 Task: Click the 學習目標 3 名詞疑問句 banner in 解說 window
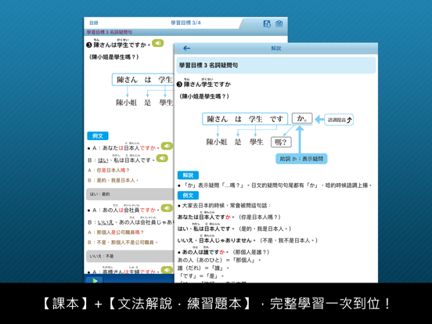(x=276, y=65)
